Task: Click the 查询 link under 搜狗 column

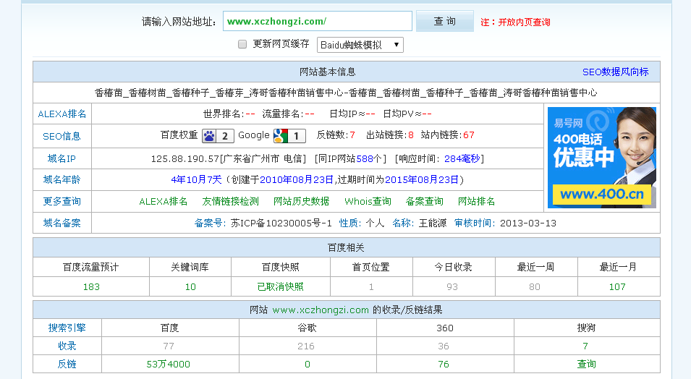Action: click(x=586, y=365)
